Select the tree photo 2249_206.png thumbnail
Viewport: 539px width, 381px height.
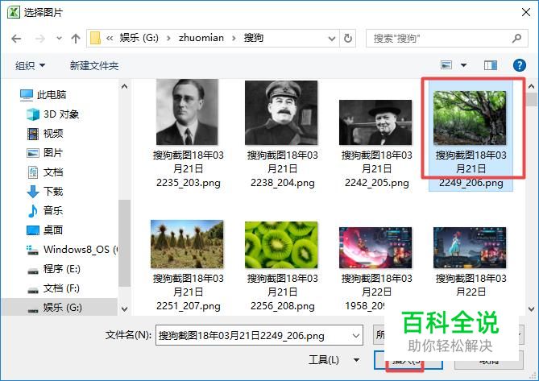pos(470,118)
